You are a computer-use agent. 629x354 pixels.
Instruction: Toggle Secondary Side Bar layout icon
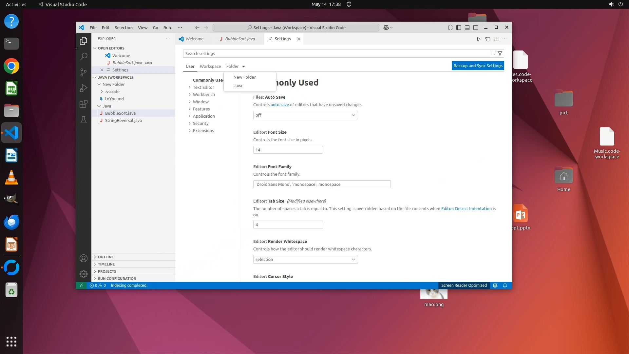476,28
